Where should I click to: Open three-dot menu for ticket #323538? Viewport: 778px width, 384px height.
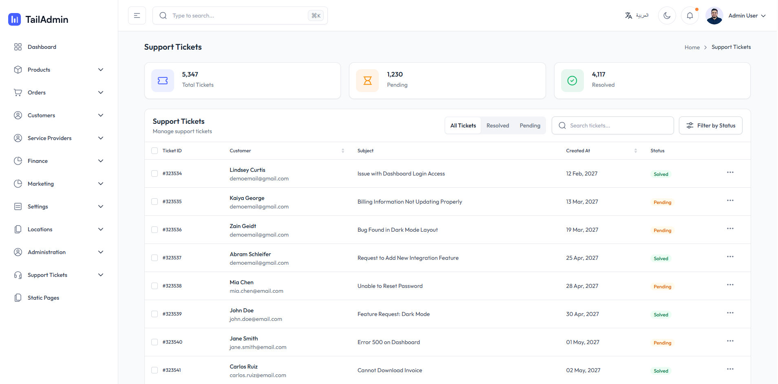click(x=730, y=285)
